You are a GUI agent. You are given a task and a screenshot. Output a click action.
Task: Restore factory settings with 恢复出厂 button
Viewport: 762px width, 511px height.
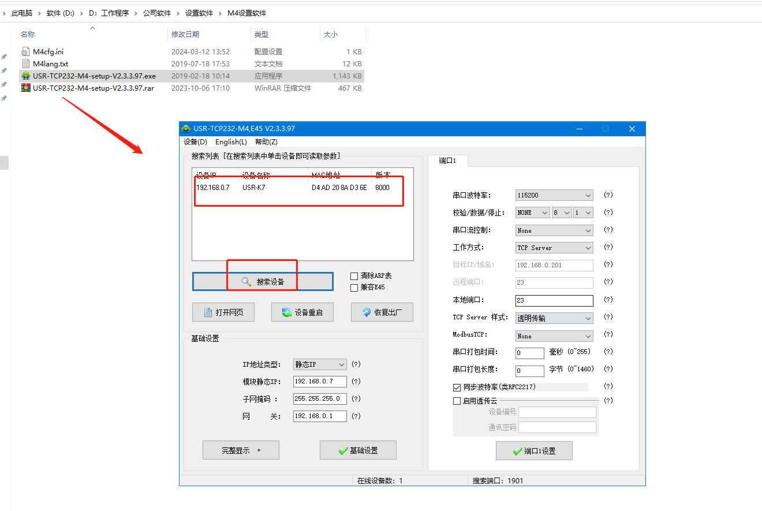[382, 312]
